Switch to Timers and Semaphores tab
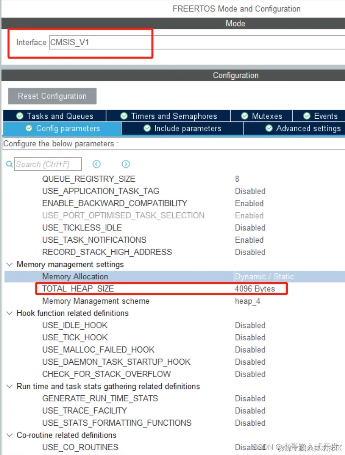Screen dimensions: 345x455 [169, 116]
